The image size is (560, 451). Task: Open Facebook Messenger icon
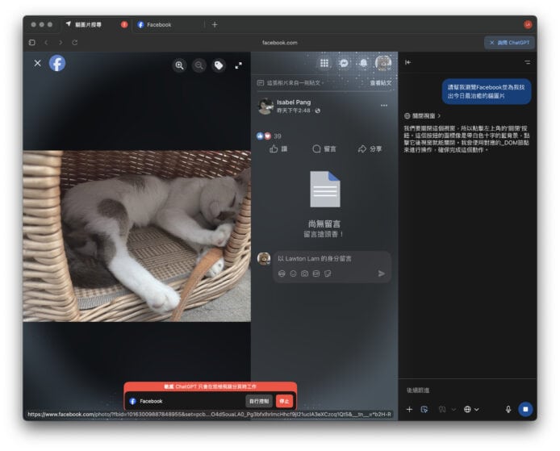coord(344,63)
